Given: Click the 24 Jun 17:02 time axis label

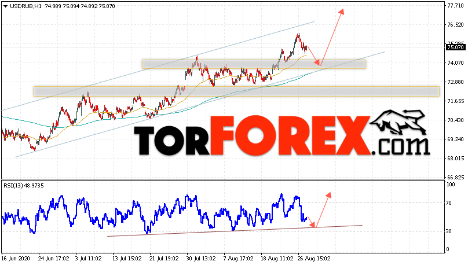Looking at the screenshot, I should pos(53,258).
